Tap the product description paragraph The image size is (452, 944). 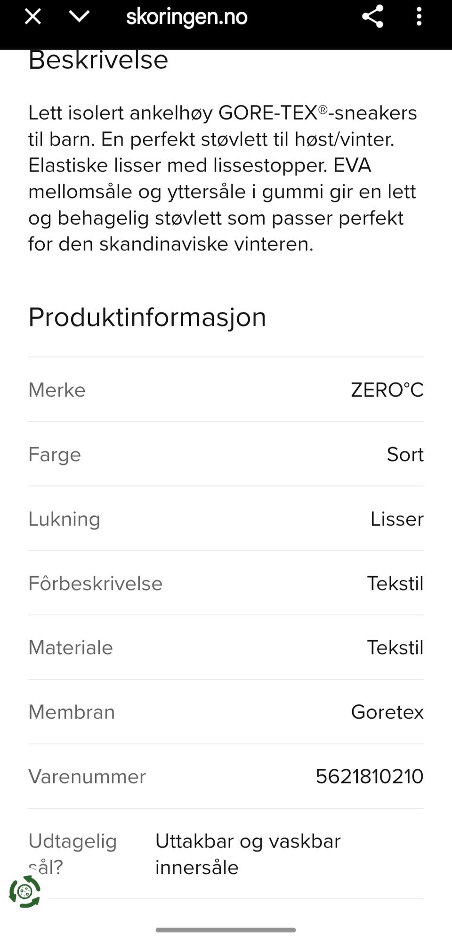(x=222, y=179)
